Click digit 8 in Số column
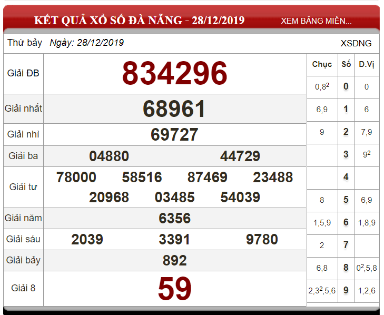This screenshot has height=315, width=384. tap(346, 268)
